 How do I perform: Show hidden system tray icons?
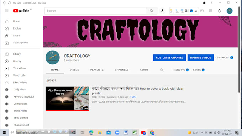coord(202,132)
